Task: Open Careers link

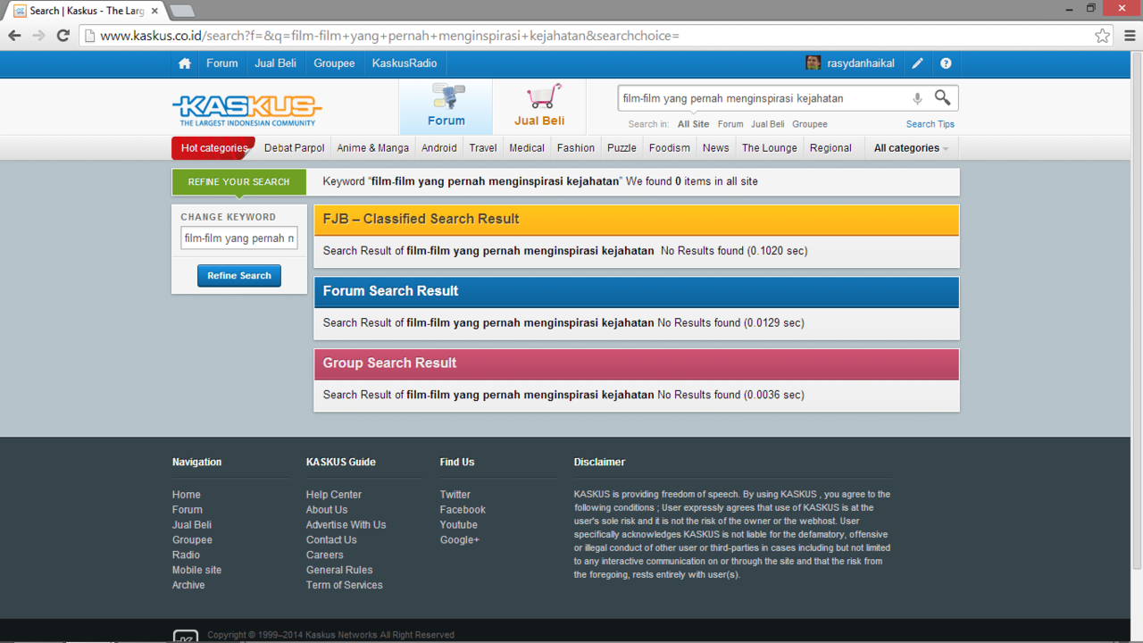Action: [x=325, y=555]
